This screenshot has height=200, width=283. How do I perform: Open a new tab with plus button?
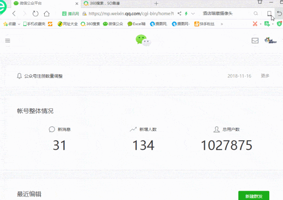tap(156, 4)
